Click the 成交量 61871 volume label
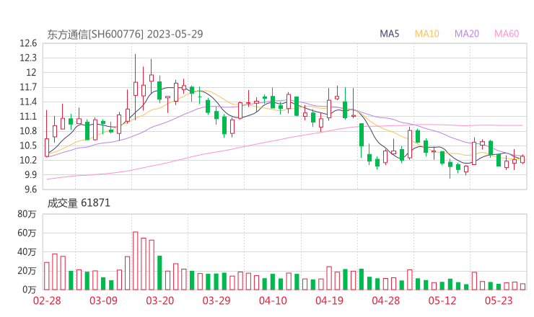 coord(79,203)
